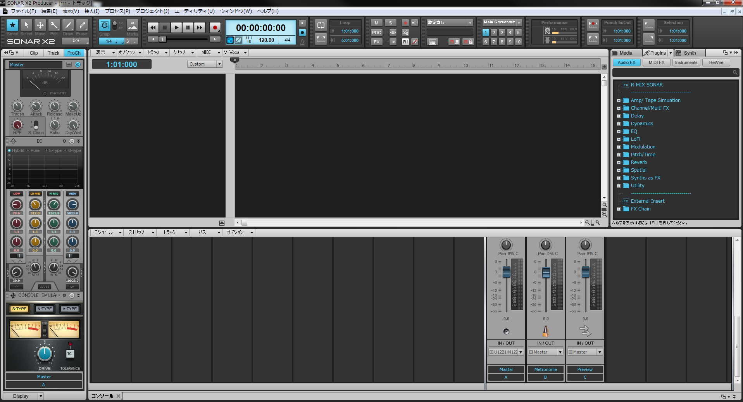Pause the transport

(x=188, y=28)
